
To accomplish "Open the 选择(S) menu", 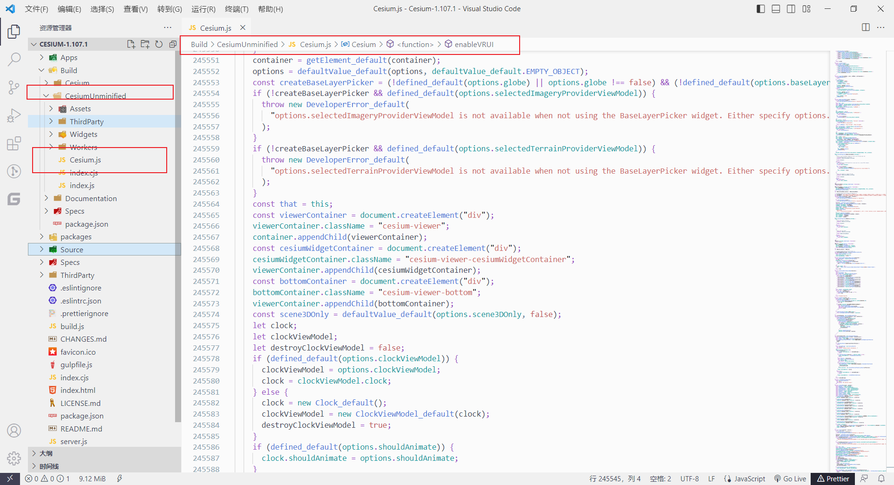I will 102,9.
